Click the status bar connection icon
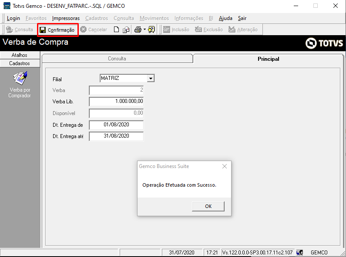This screenshot has width=346, height=257. 299,252
